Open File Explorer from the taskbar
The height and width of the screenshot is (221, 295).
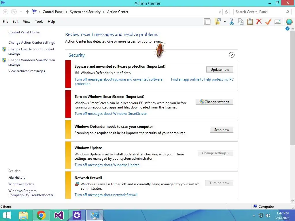tap(23, 215)
